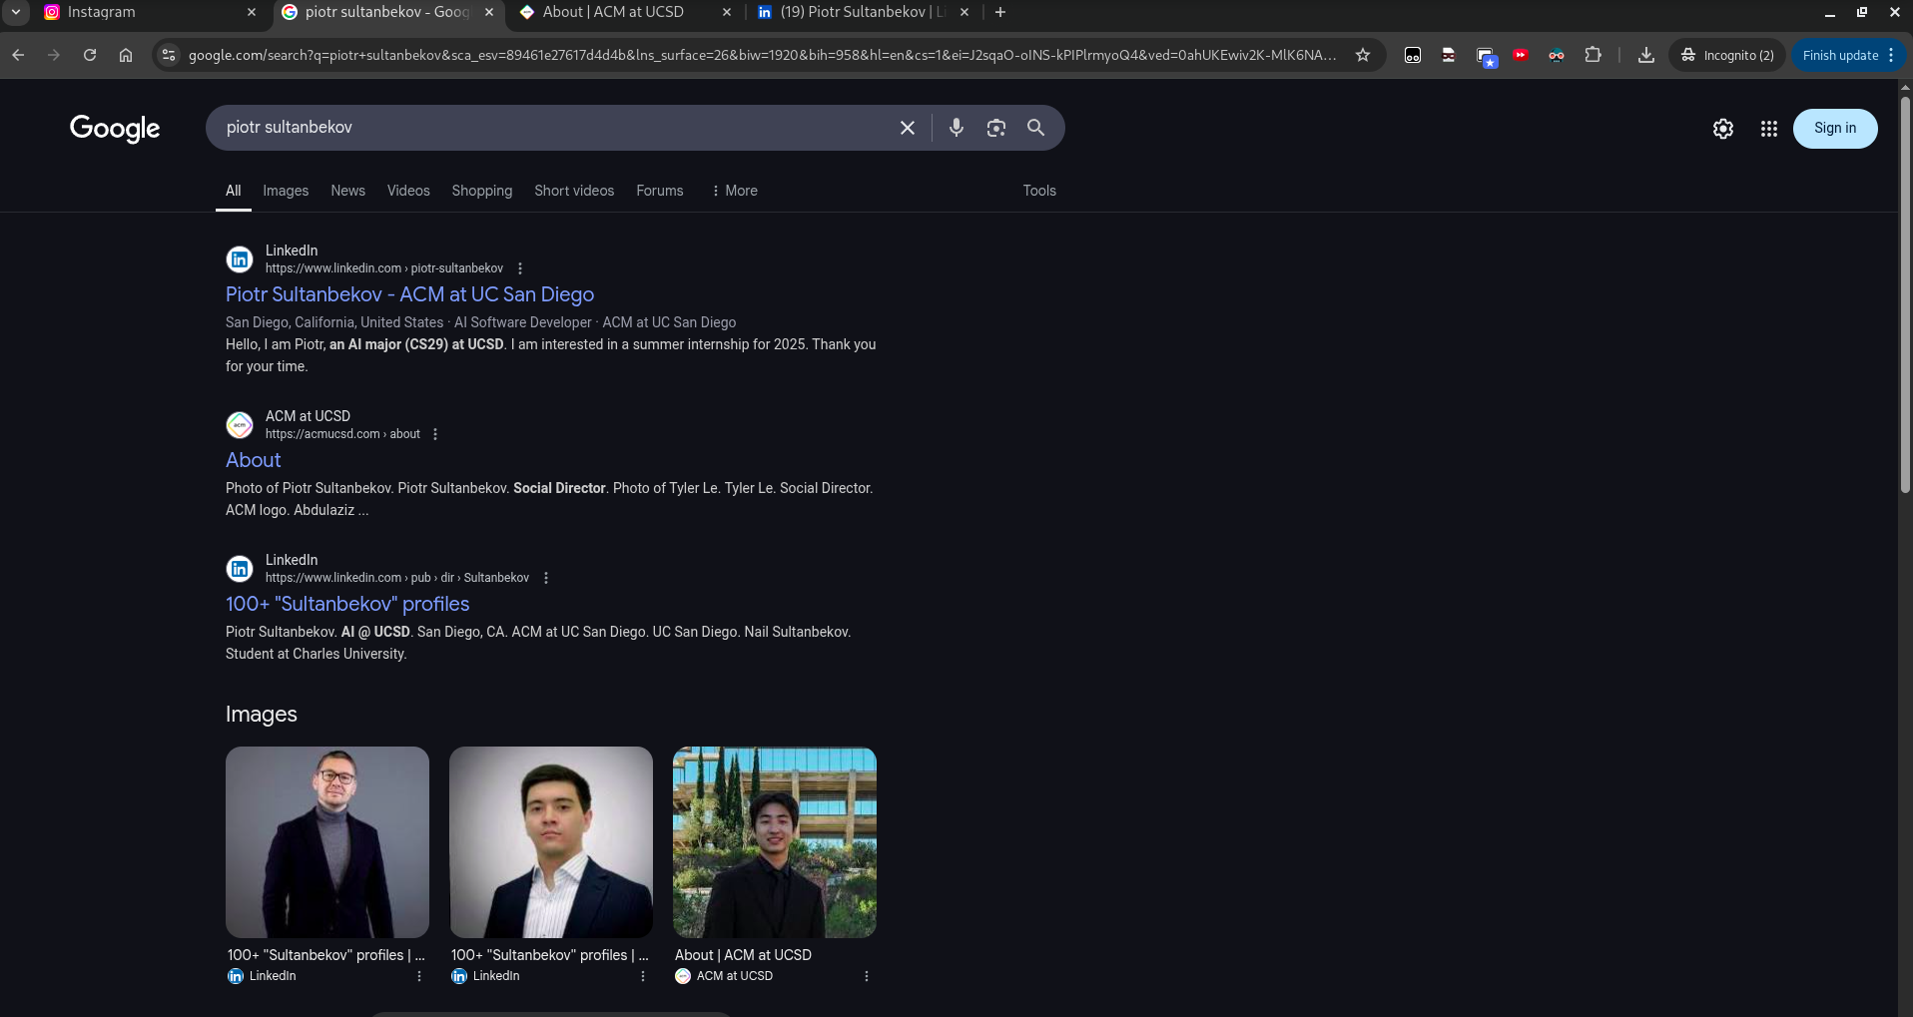Expand the tab search dropdown arrow
The image size is (1913, 1017).
coord(16,12)
